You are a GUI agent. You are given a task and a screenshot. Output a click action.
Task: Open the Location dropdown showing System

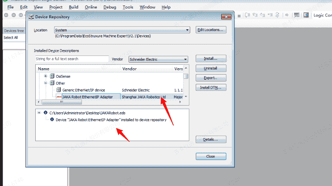187,31
